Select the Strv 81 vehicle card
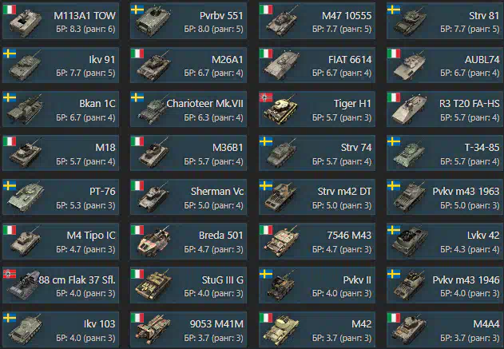504x349 pixels. (445, 22)
